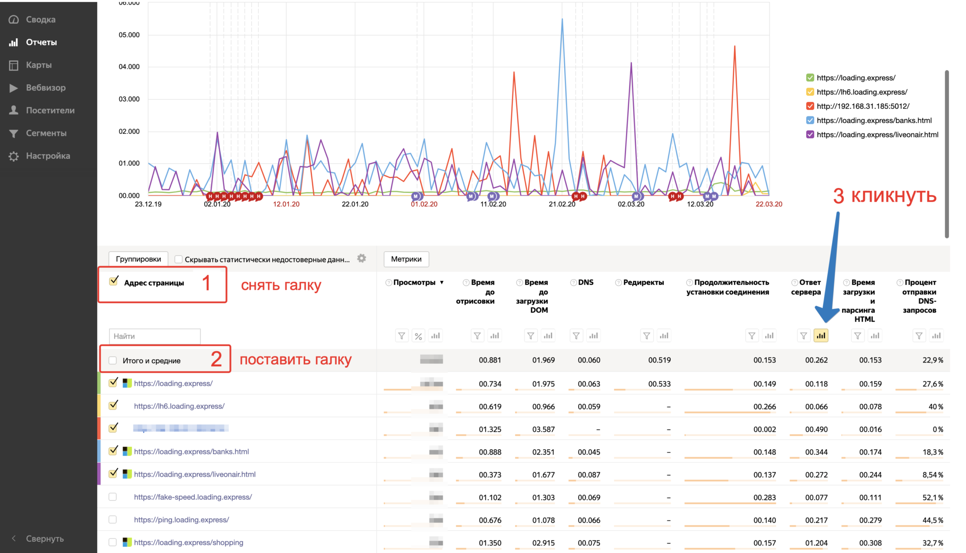Click filter icon under Продолжительность установки соединения

(x=752, y=336)
